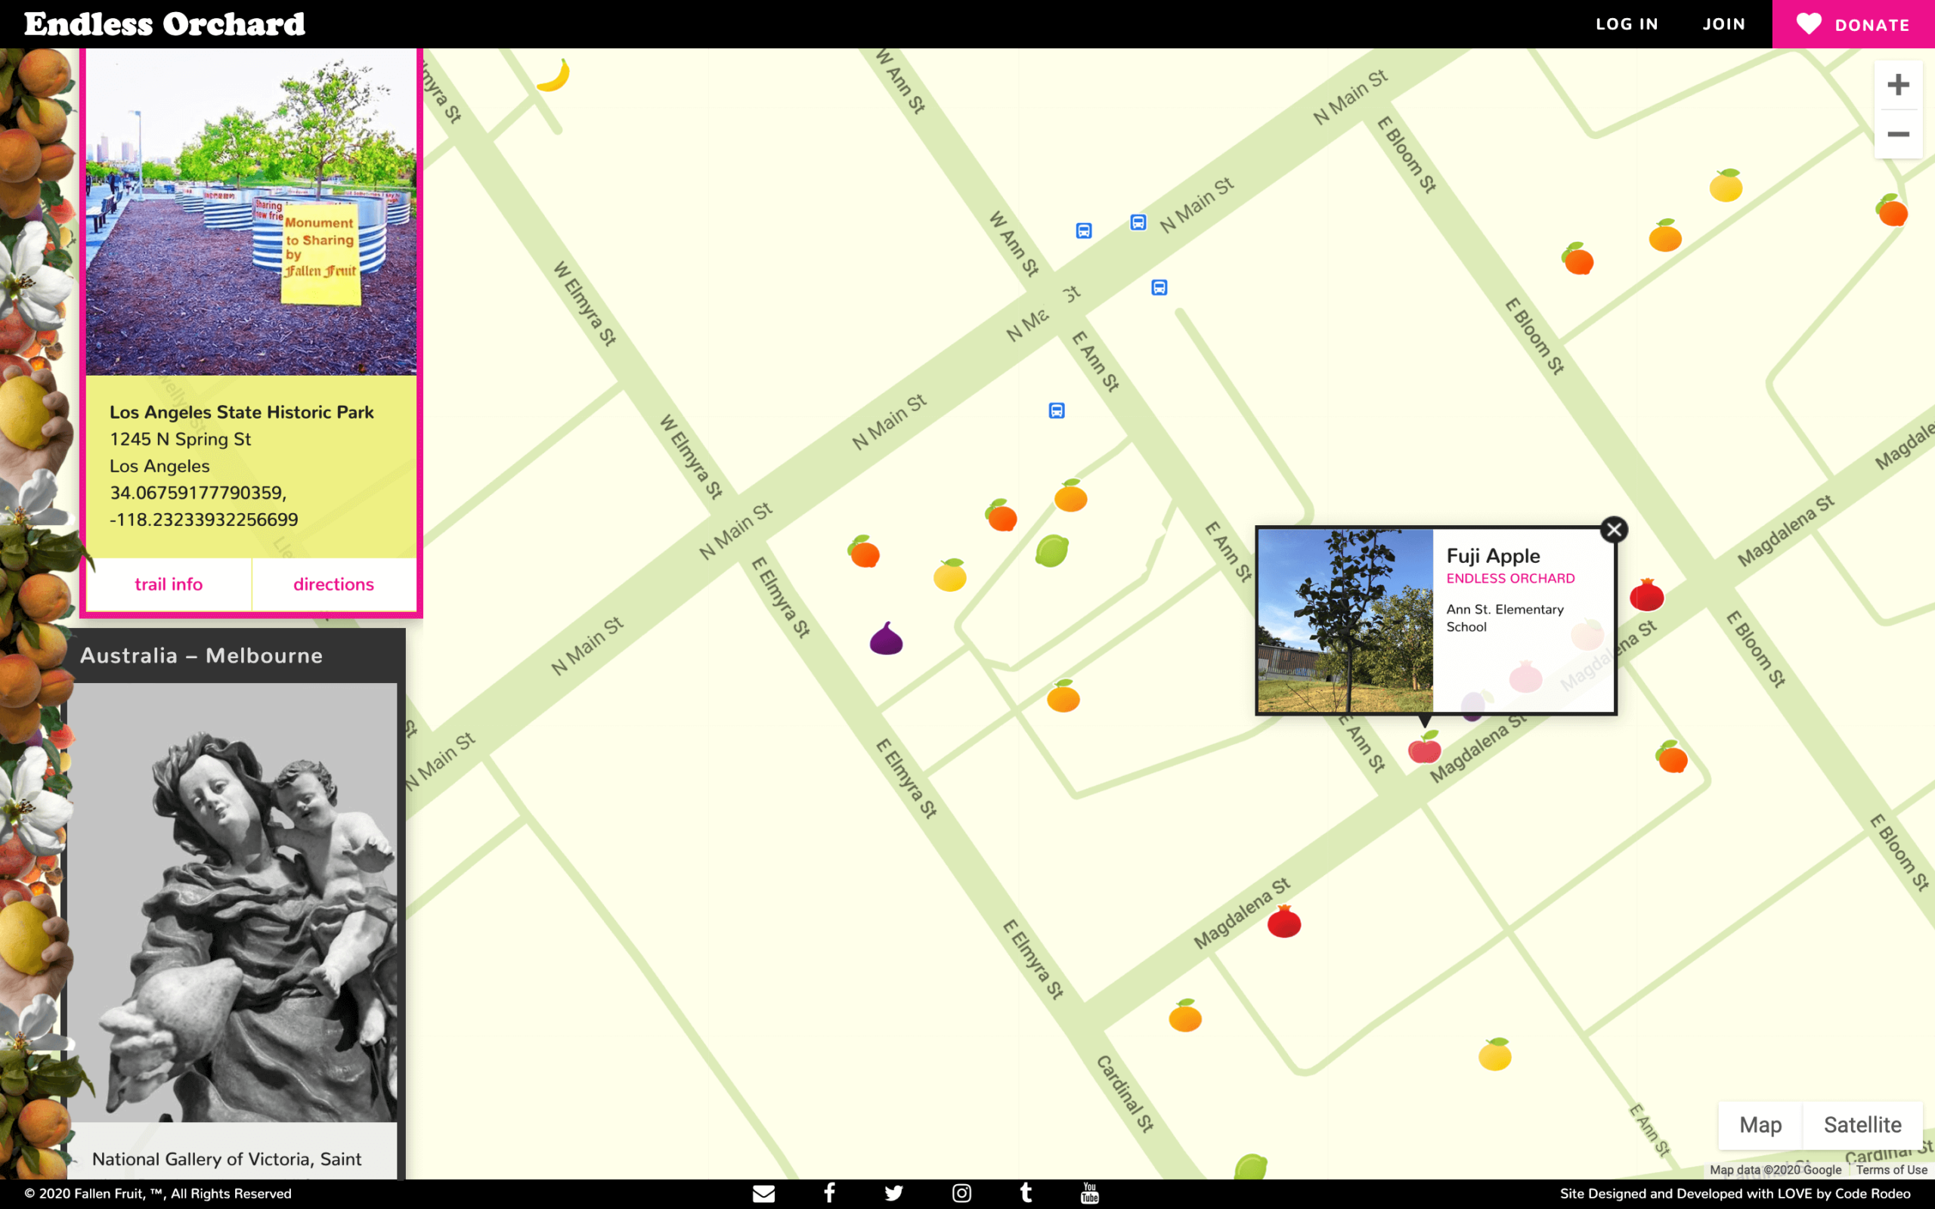Open the Tumblr icon in footer
1935x1209 pixels.
point(1026,1193)
